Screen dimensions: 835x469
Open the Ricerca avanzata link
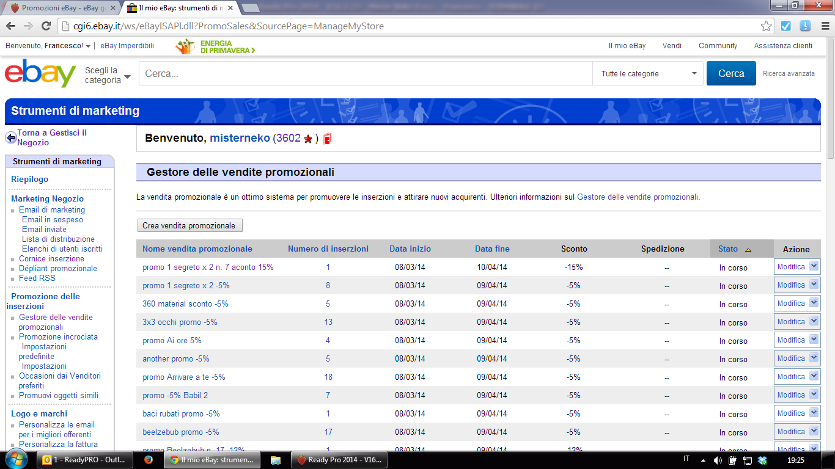(x=789, y=73)
